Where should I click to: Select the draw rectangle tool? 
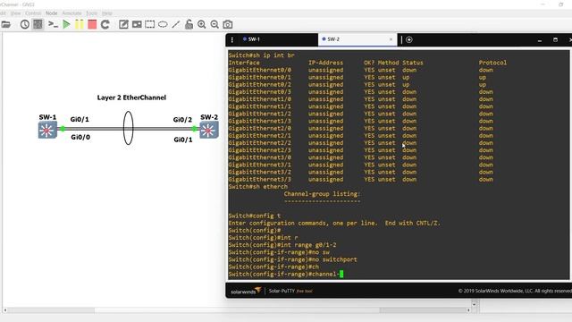click(x=150, y=24)
